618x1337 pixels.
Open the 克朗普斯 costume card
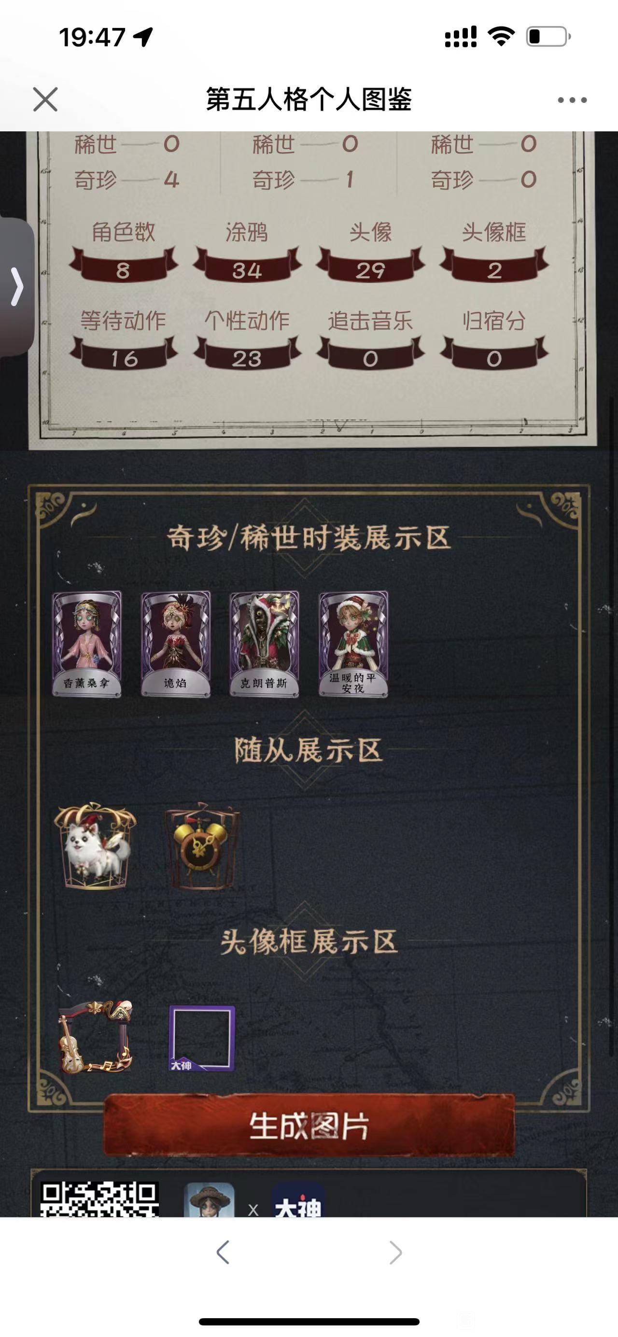[264, 643]
